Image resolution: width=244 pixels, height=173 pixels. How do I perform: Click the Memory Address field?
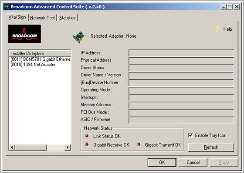tap(181, 105)
